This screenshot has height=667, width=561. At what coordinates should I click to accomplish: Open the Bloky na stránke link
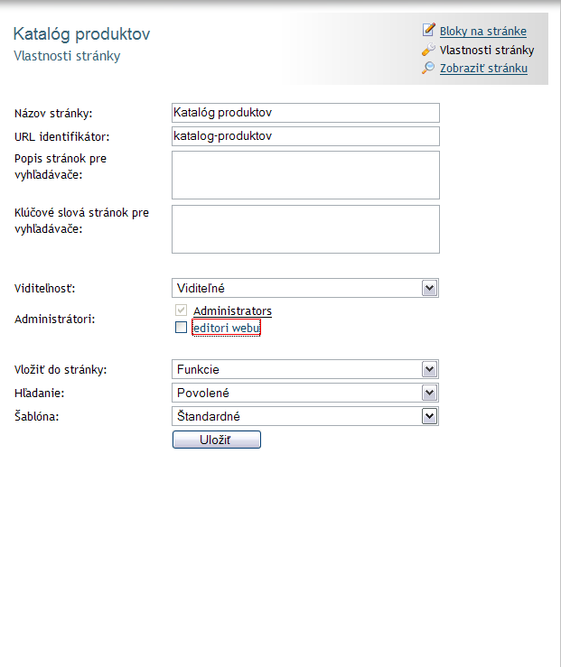coord(482,31)
